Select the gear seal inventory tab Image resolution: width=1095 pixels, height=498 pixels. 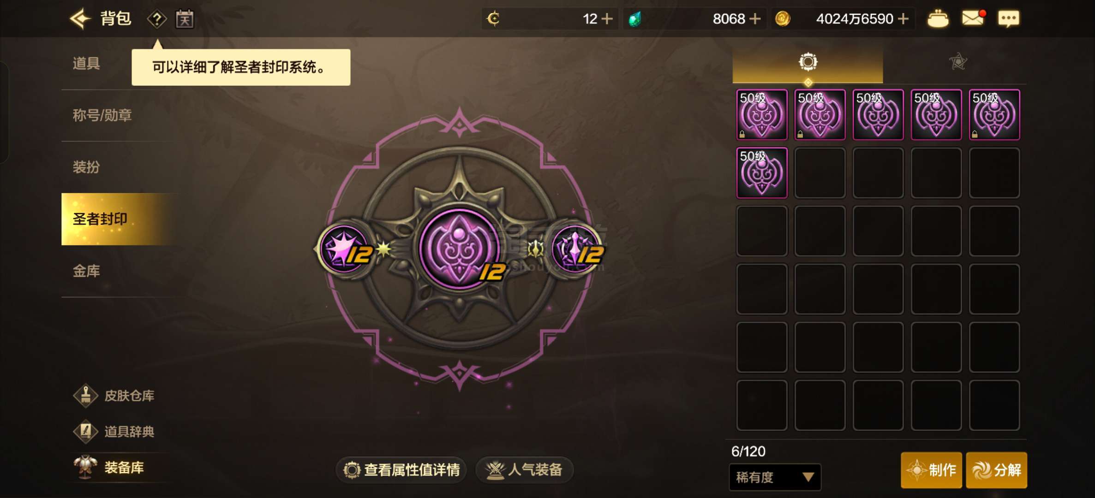pyautogui.click(x=808, y=62)
